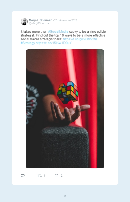Click the tweet date 23 décembre 2019
130x202 pixels.
click(x=65, y=20)
